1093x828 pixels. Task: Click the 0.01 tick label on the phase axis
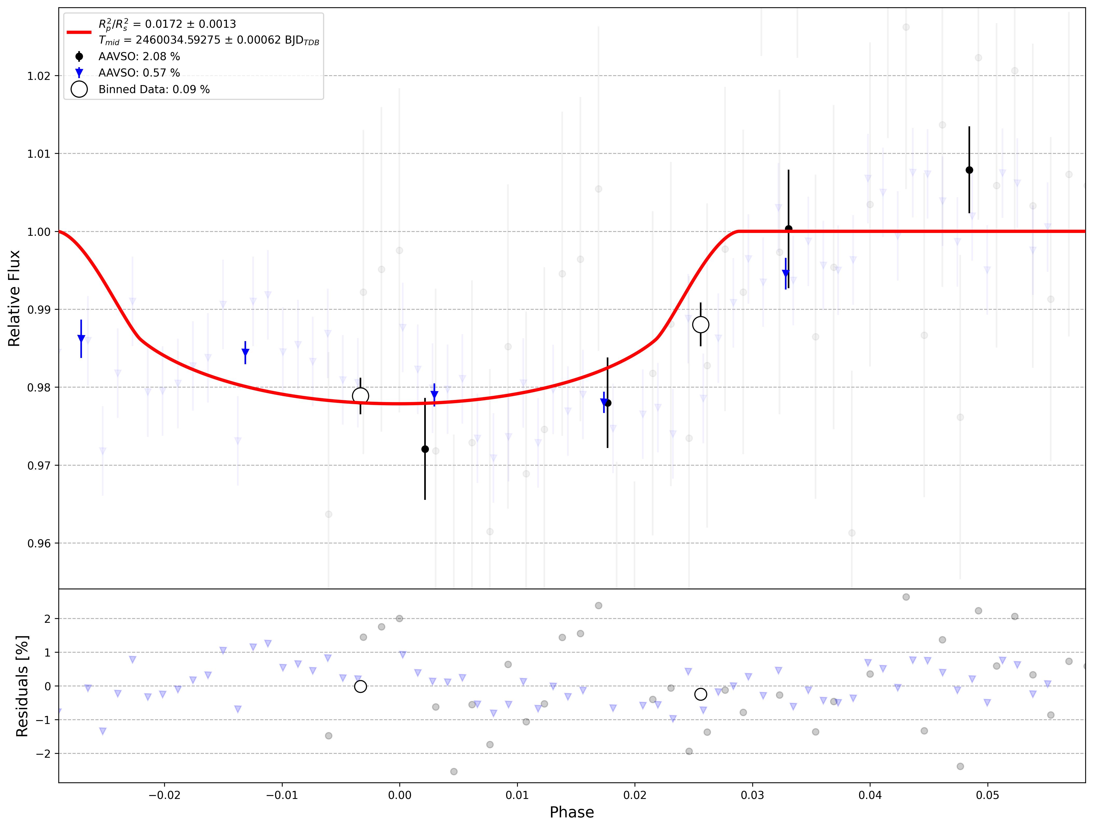click(517, 795)
